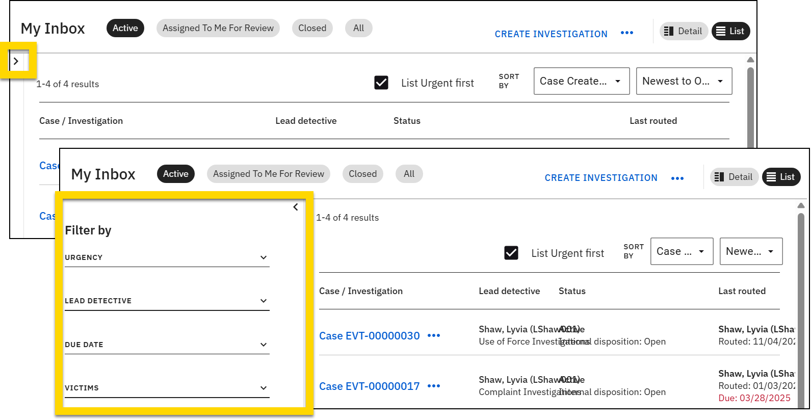The height and width of the screenshot is (420, 811).
Task: Click My Inbox title in front window
Action: [103, 174]
